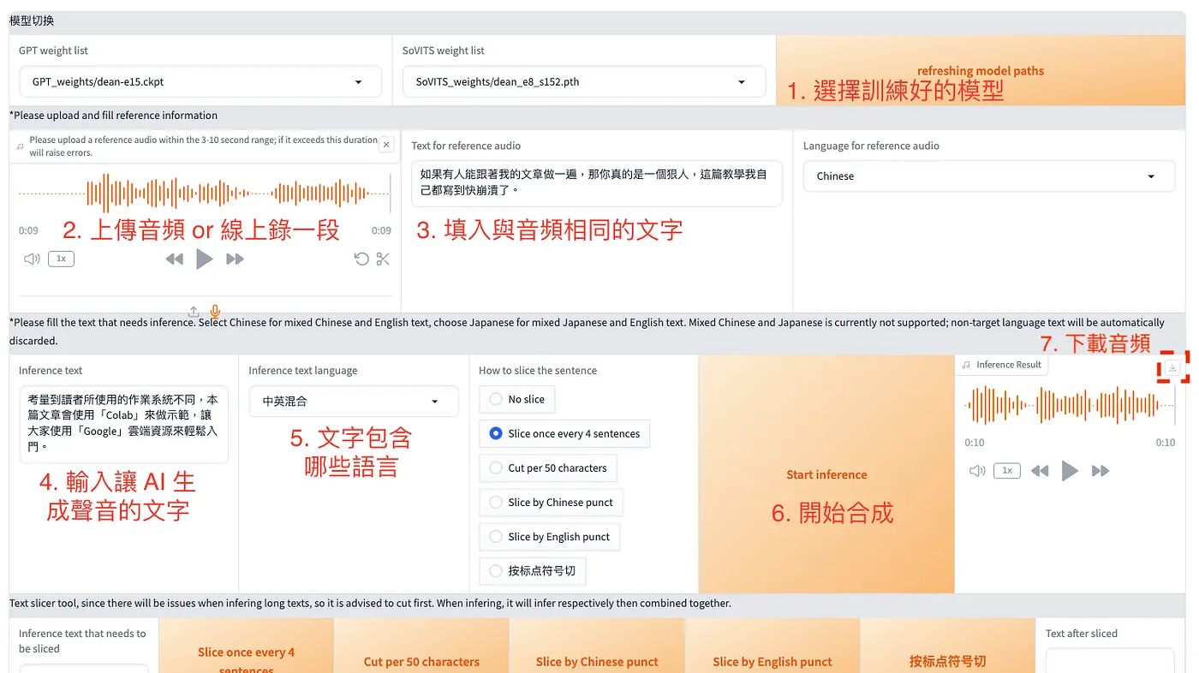This screenshot has height=673, width=1199.
Task: Seek within the inference result waveform
Action: (x=1069, y=405)
